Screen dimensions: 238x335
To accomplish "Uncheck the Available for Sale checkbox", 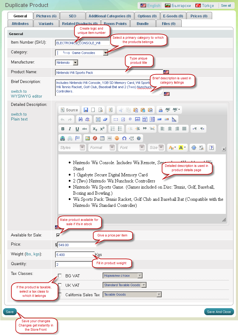I will click(58, 235).
